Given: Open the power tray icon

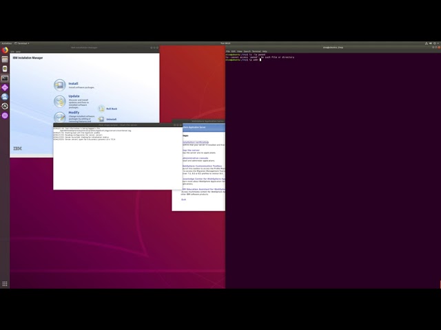Looking at the screenshot, I should point(435,43).
